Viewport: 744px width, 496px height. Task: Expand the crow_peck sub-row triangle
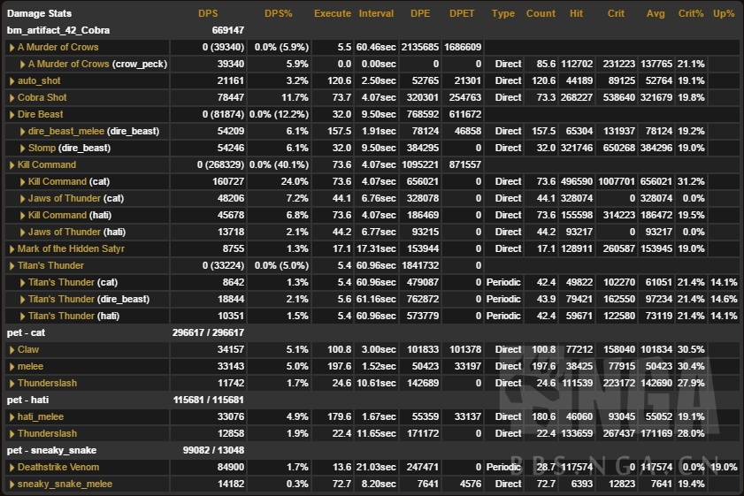(22, 64)
